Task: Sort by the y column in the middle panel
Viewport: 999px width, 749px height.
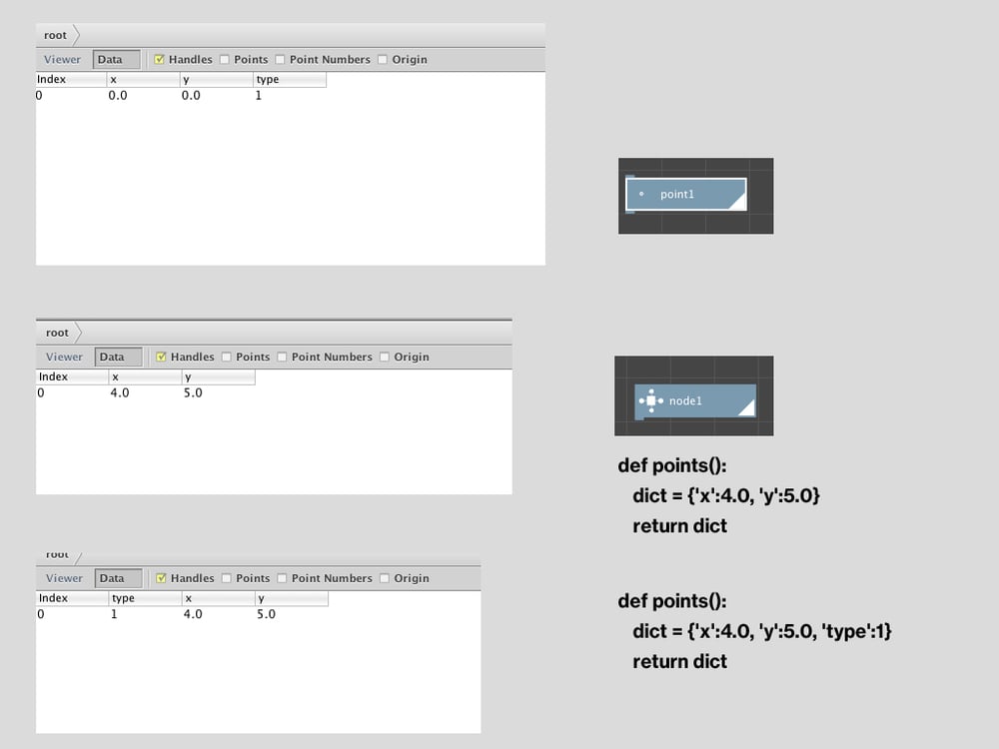Action: point(219,377)
